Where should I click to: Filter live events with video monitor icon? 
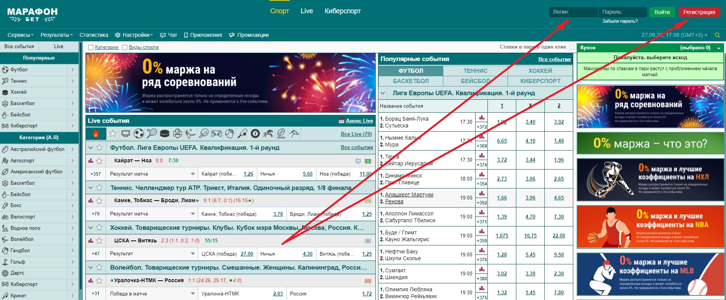pos(126,134)
